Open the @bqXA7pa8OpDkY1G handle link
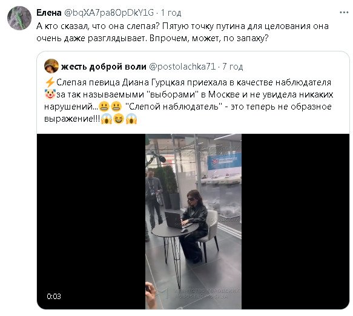This screenshot has height=316, width=353. [109, 13]
